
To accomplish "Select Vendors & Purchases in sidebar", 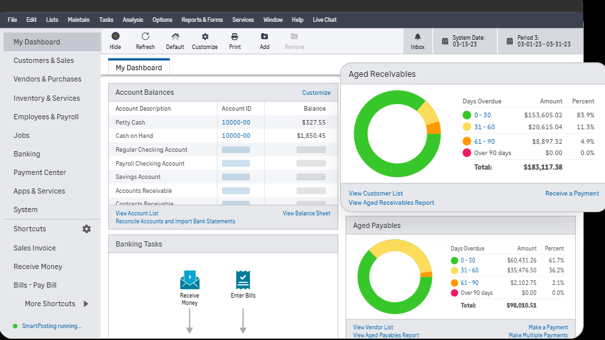I will [47, 79].
